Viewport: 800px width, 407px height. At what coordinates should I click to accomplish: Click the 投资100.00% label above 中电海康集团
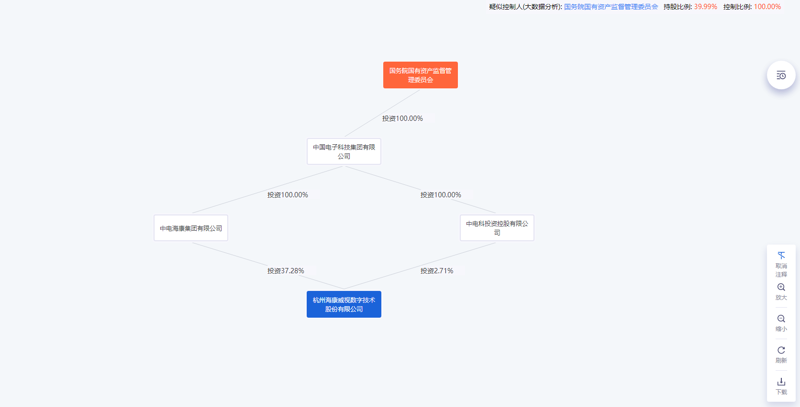click(x=288, y=195)
